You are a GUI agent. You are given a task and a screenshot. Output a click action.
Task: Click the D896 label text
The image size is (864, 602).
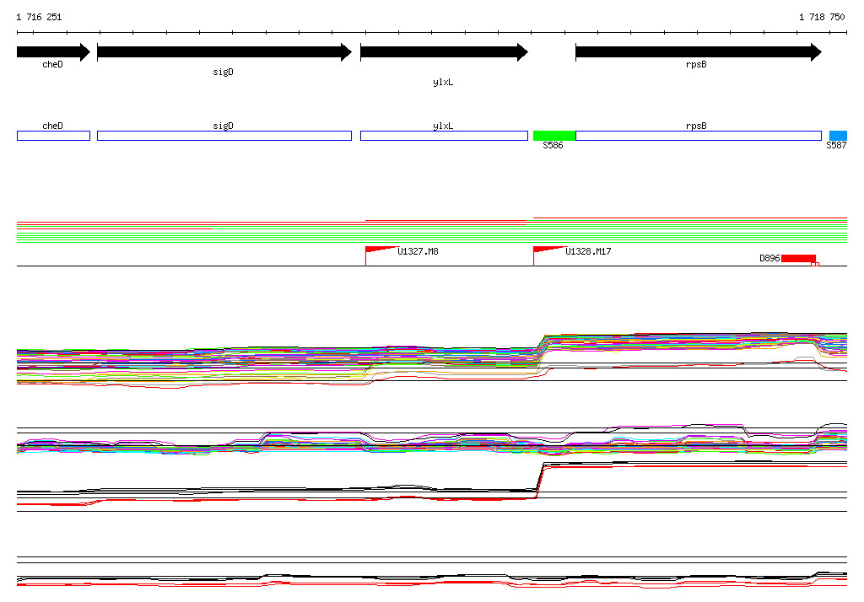pos(769,258)
